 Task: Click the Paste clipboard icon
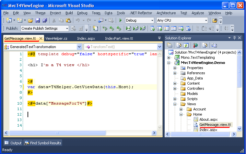click(68, 20)
